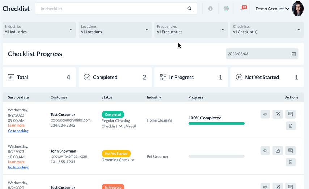The image size is (309, 189).
Task: Open the info icon in header
Action: point(210,9)
